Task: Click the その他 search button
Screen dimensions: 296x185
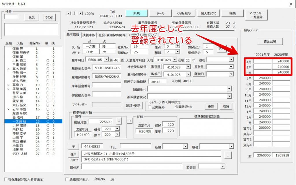Action: point(49,18)
